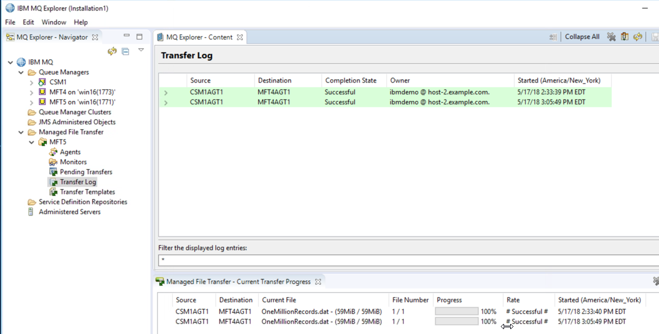Viewport: 659px width, 334px height.
Task: Click the filter displayed log entries field
Action: click(x=409, y=260)
